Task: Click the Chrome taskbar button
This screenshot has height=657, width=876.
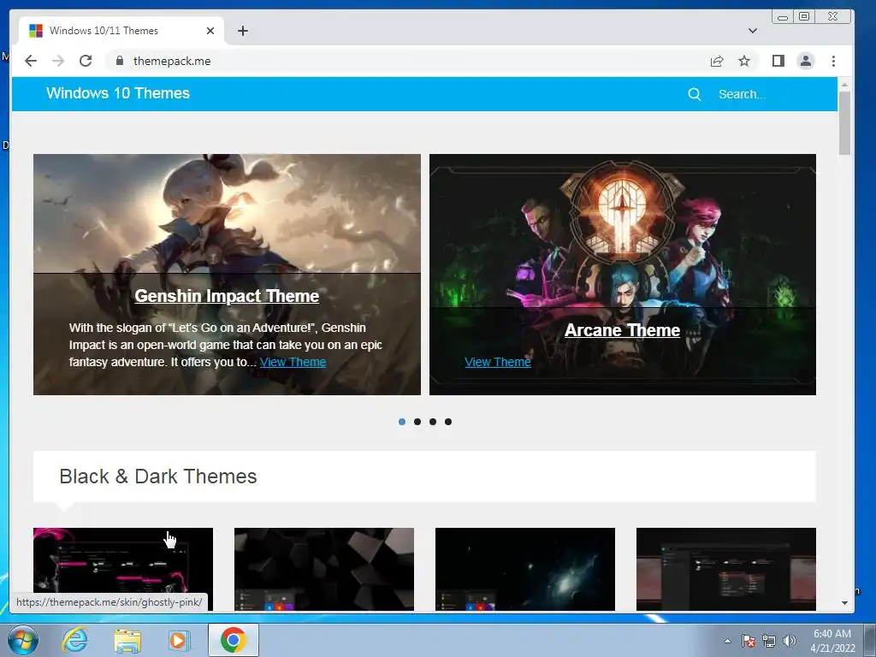Action: tap(234, 640)
